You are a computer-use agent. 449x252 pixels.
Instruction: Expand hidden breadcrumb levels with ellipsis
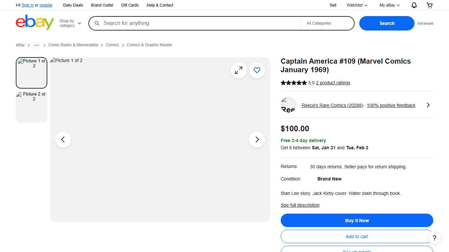(x=36, y=45)
